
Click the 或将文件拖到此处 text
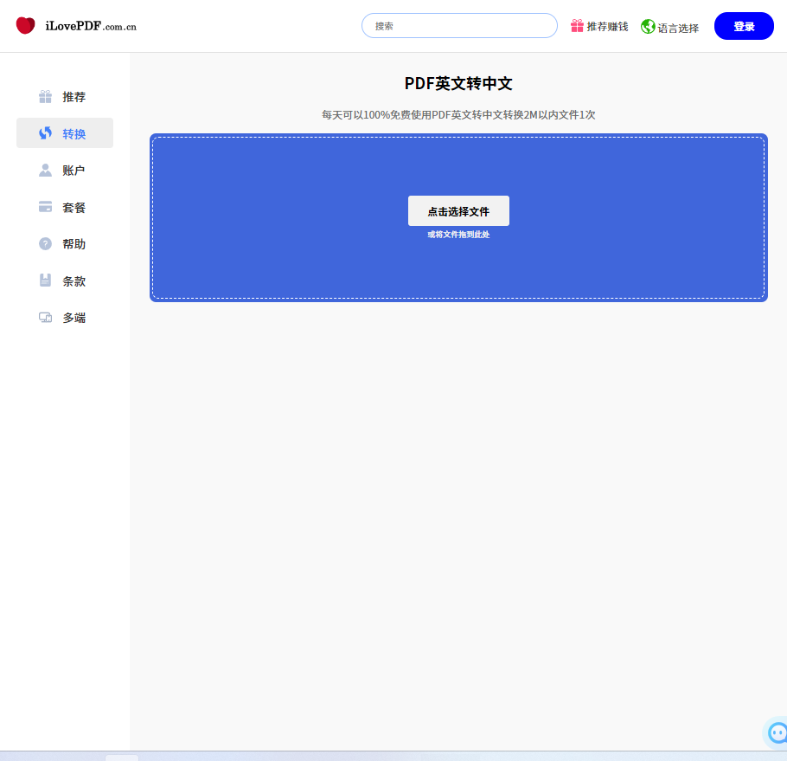(458, 235)
